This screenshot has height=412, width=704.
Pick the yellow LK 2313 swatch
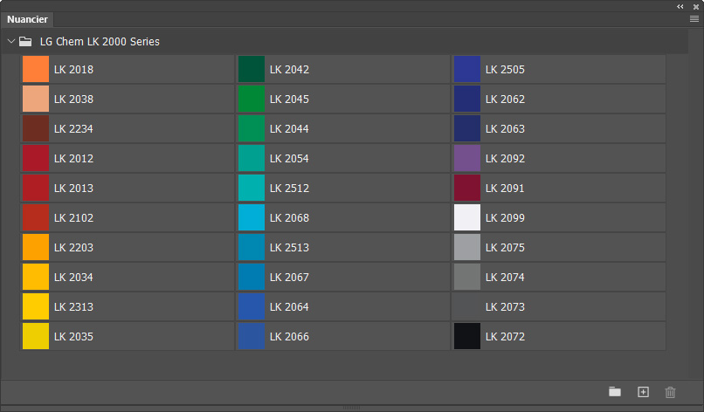[36, 306]
